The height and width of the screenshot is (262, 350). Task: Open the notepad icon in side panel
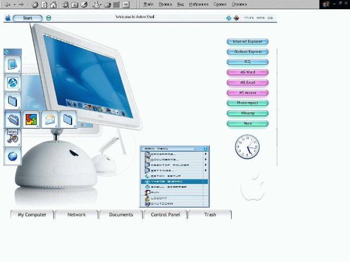tap(13, 64)
